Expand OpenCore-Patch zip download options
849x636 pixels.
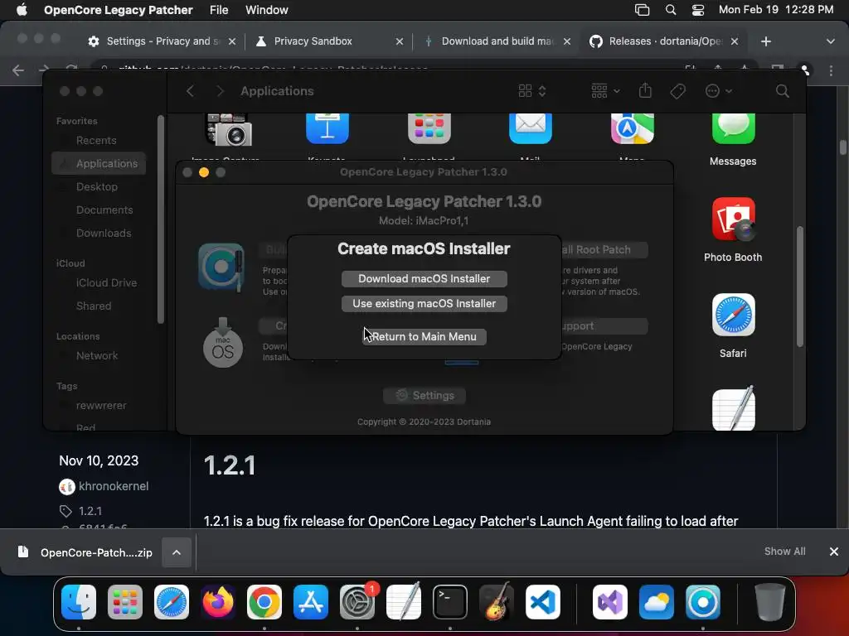coord(177,552)
